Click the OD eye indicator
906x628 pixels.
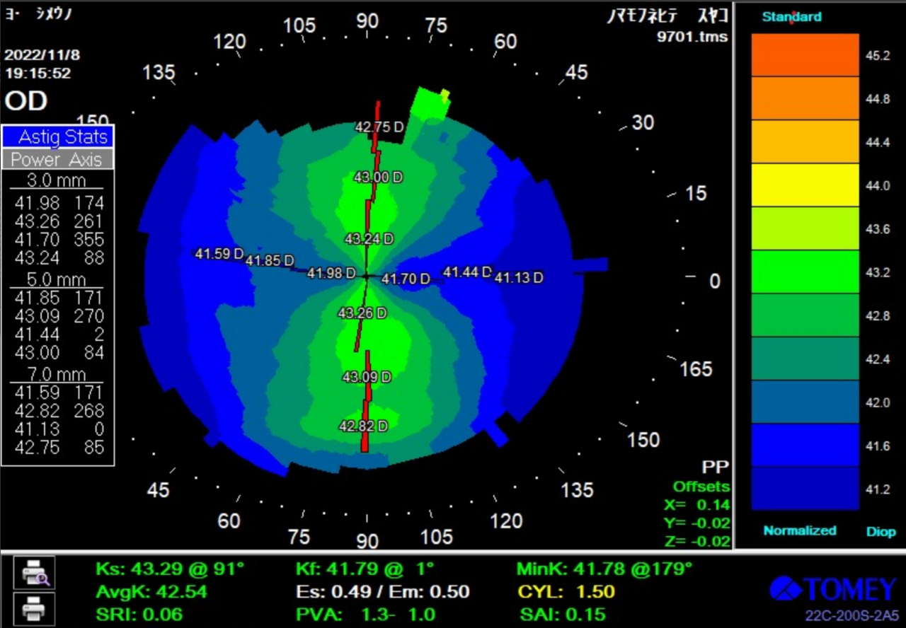[25, 101]
